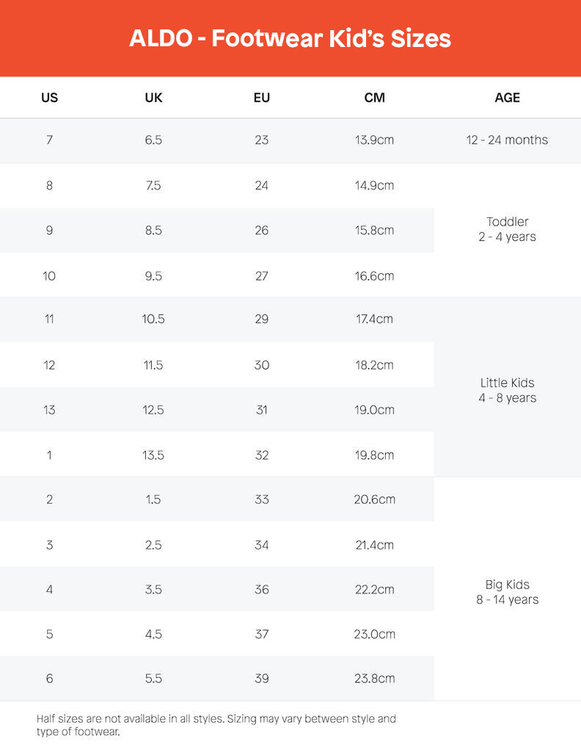Select the Toddler 2 - 4 years label
This screenshot has height=752, width=581.
[x=507, y=229]
